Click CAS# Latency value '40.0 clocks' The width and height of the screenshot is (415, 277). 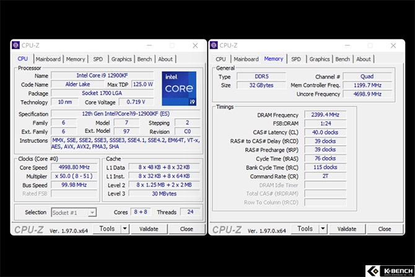(325, 132)
